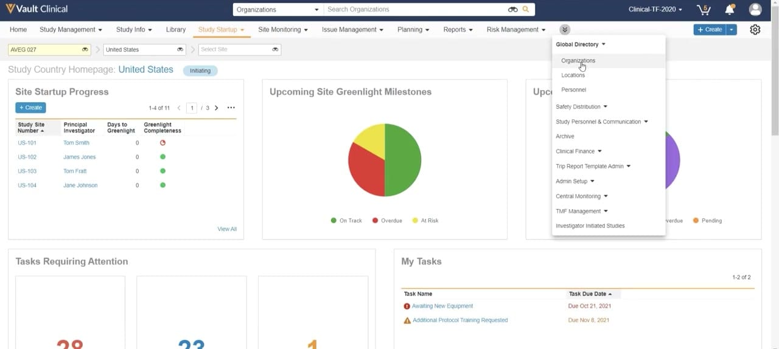
Task: Click US-101 greenlight completeness red indicator
Action: tap(162, 143)
